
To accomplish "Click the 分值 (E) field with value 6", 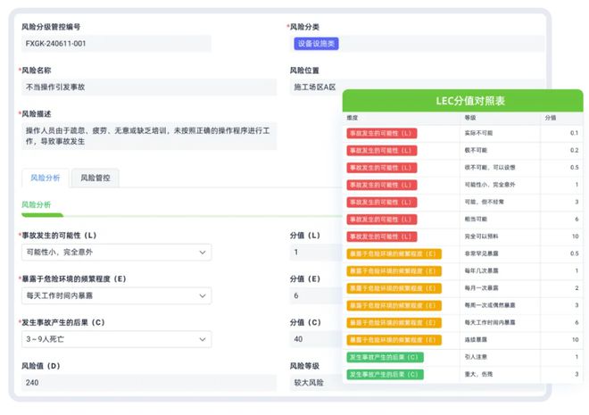I will [x=316, y=296].
